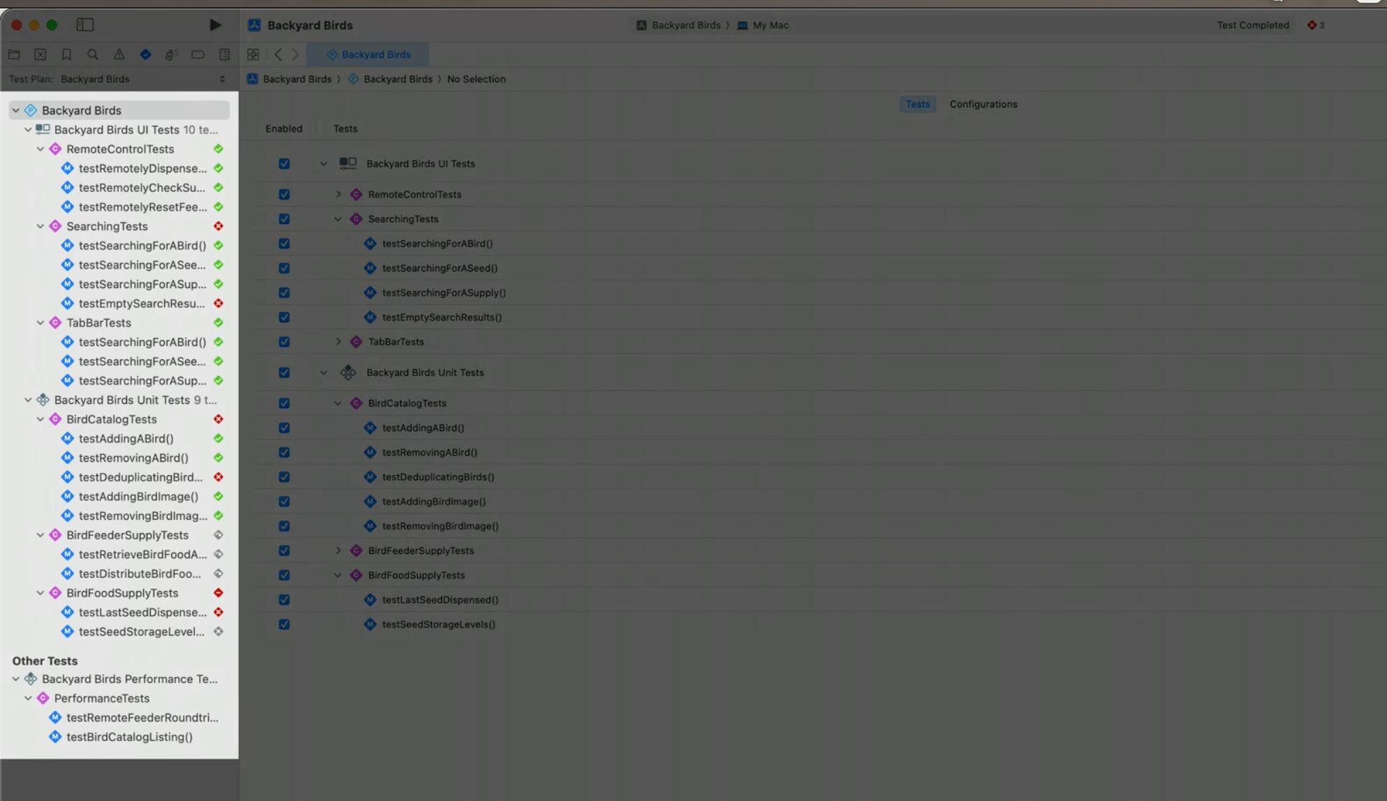Select the Test navigator diamond icon
This screenshot has width=1387, height=801.
pos(146,54)
